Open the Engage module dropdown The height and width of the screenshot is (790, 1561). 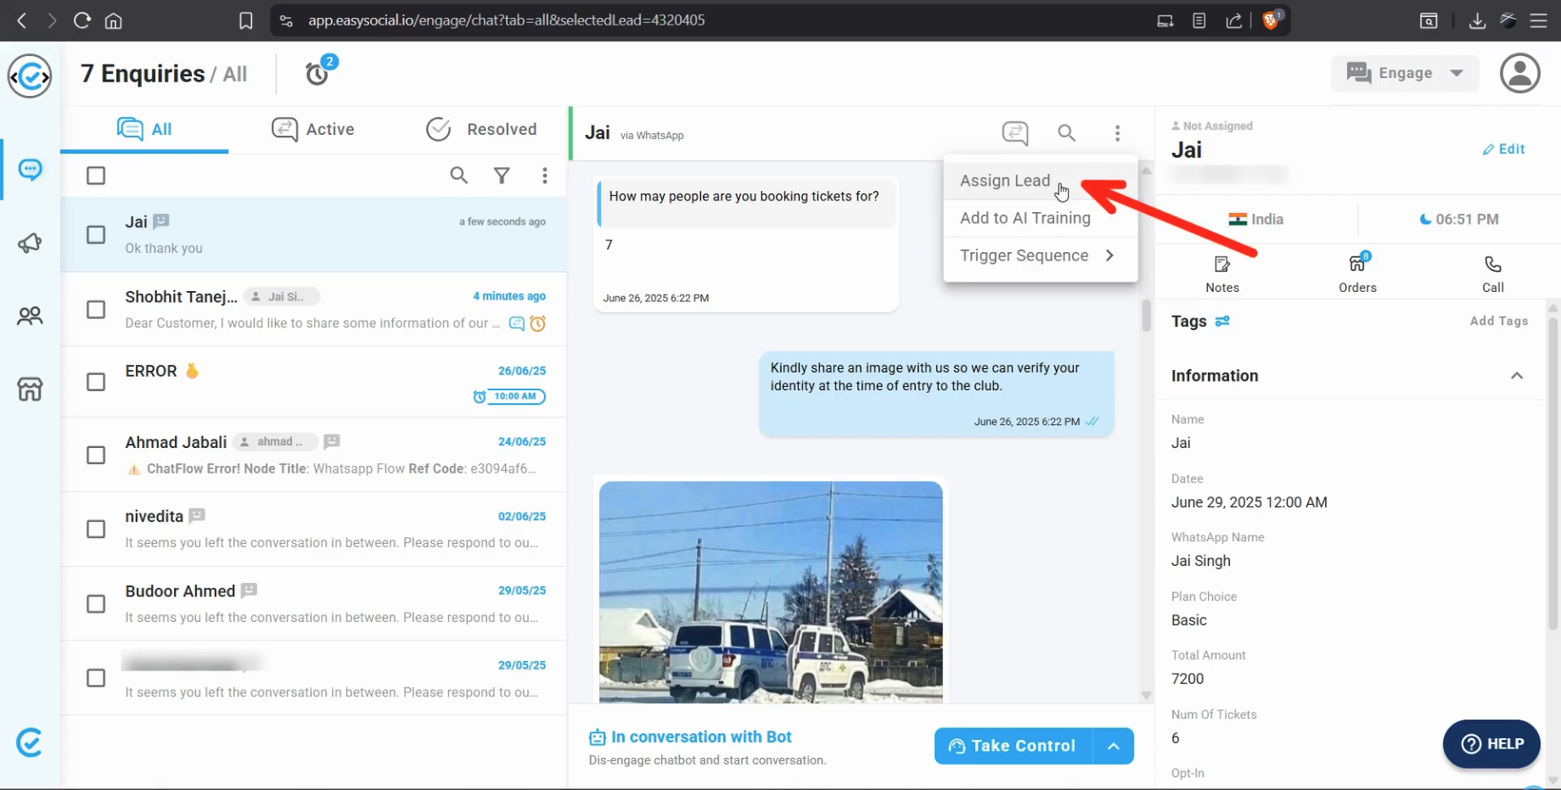click(x=1405, y=73)
